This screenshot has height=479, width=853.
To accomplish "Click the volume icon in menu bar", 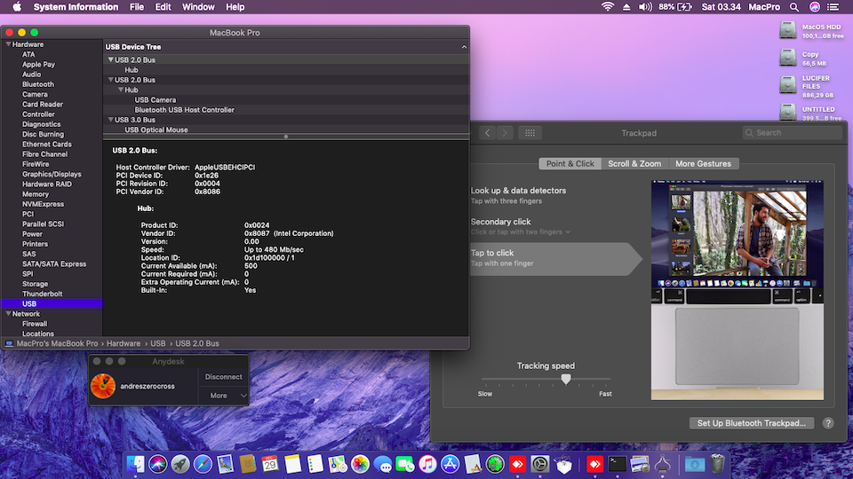I will click(x=645, y=7).
